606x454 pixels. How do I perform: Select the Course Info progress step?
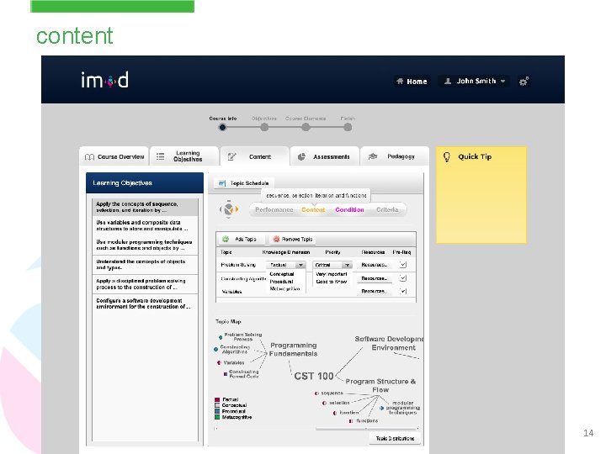click(222, 128)
